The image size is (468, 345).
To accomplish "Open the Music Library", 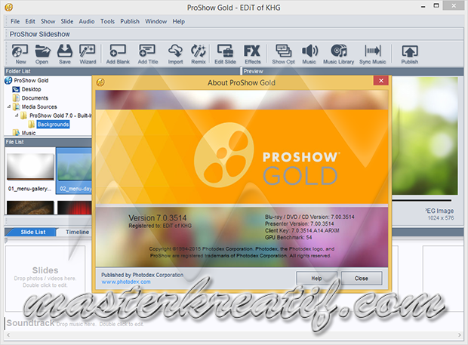I will (338, 54).
